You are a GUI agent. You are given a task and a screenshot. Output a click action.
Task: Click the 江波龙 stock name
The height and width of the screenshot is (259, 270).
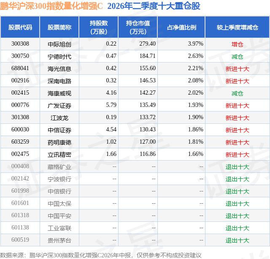(x=59, y=117)
